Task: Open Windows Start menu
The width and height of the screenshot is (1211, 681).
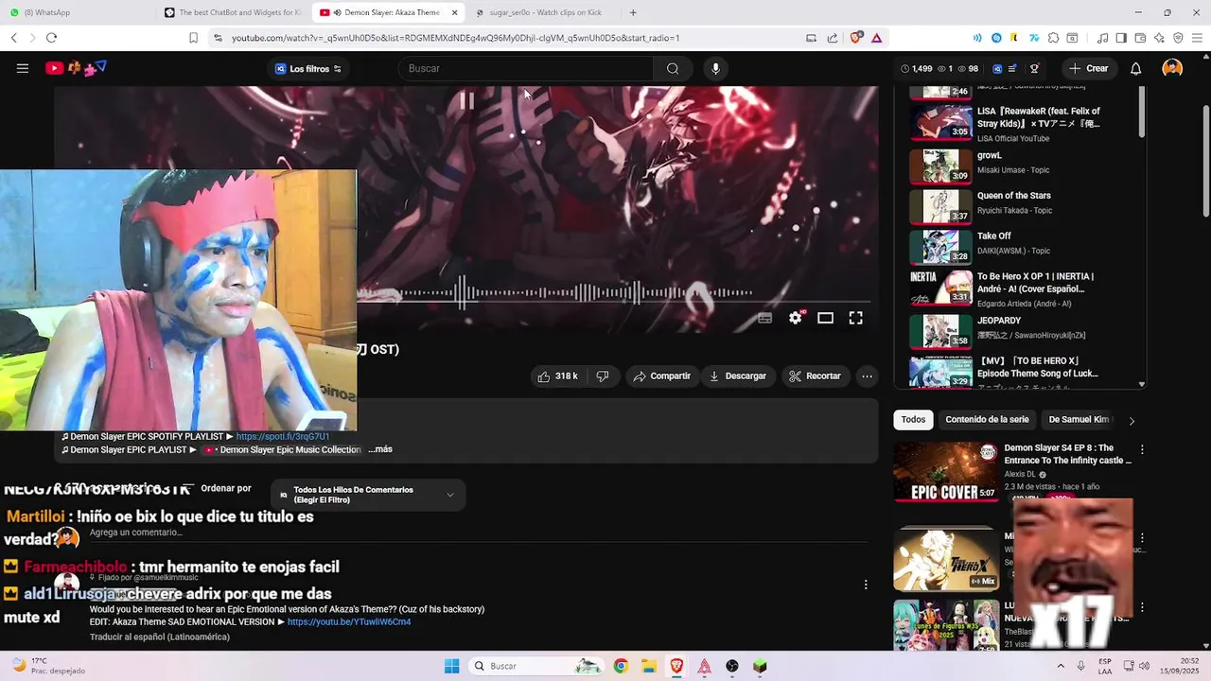Action: pyautogui.click(x=451, y=666)
